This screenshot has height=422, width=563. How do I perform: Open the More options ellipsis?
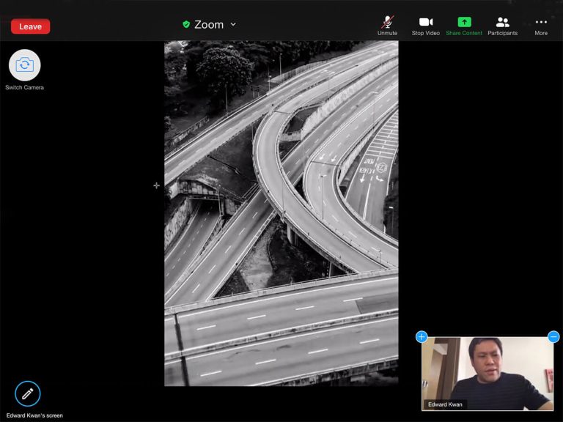541,22
